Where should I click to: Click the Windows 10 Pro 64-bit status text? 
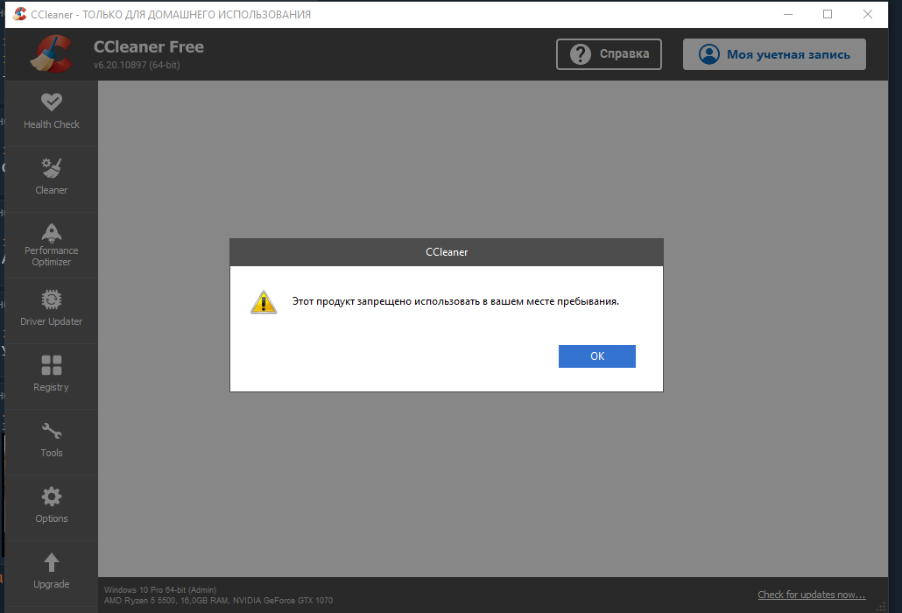pos(160,590)
